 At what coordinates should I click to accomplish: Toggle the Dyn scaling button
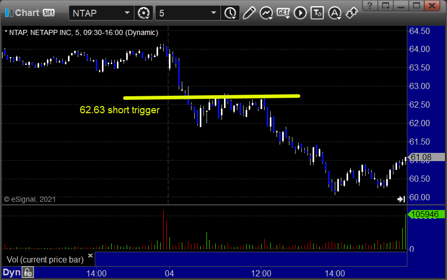point(12,273)
